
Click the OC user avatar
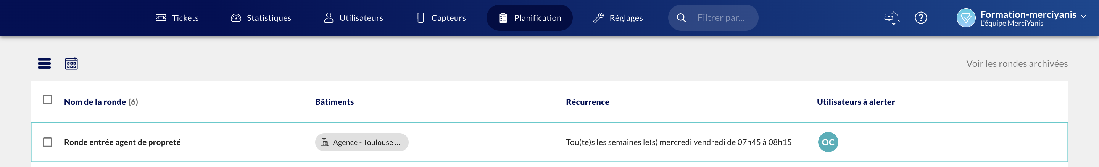click(x=828, y=142)
